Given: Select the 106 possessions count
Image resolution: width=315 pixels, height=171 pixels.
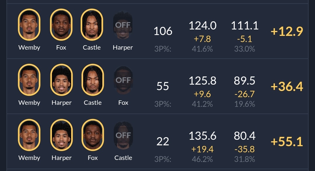Looking at the screenshot, I should tap(163, 31).
